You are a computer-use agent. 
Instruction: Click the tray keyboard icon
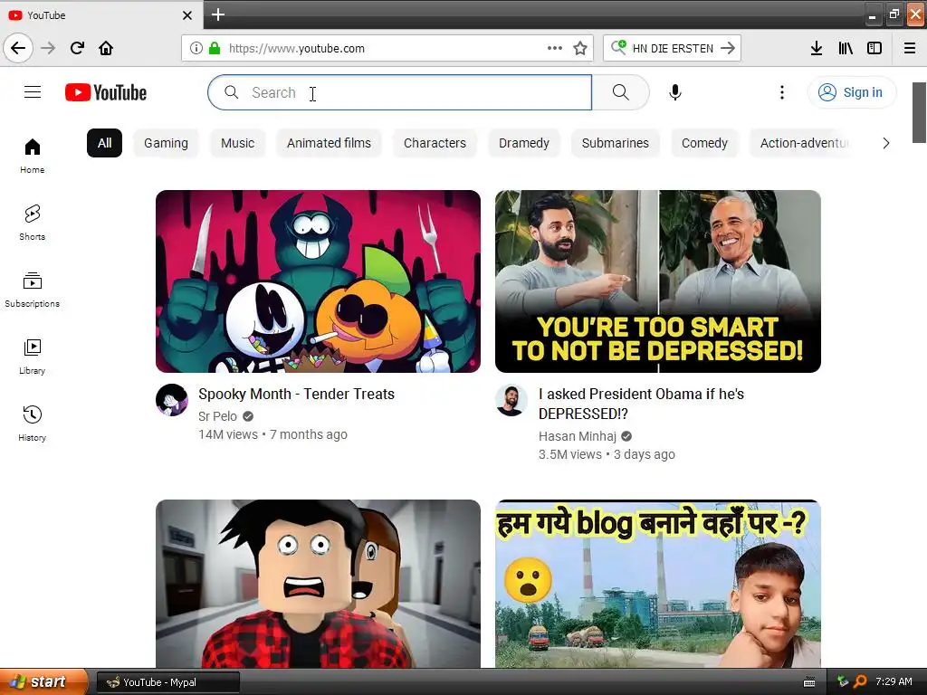tap(809, 682)
